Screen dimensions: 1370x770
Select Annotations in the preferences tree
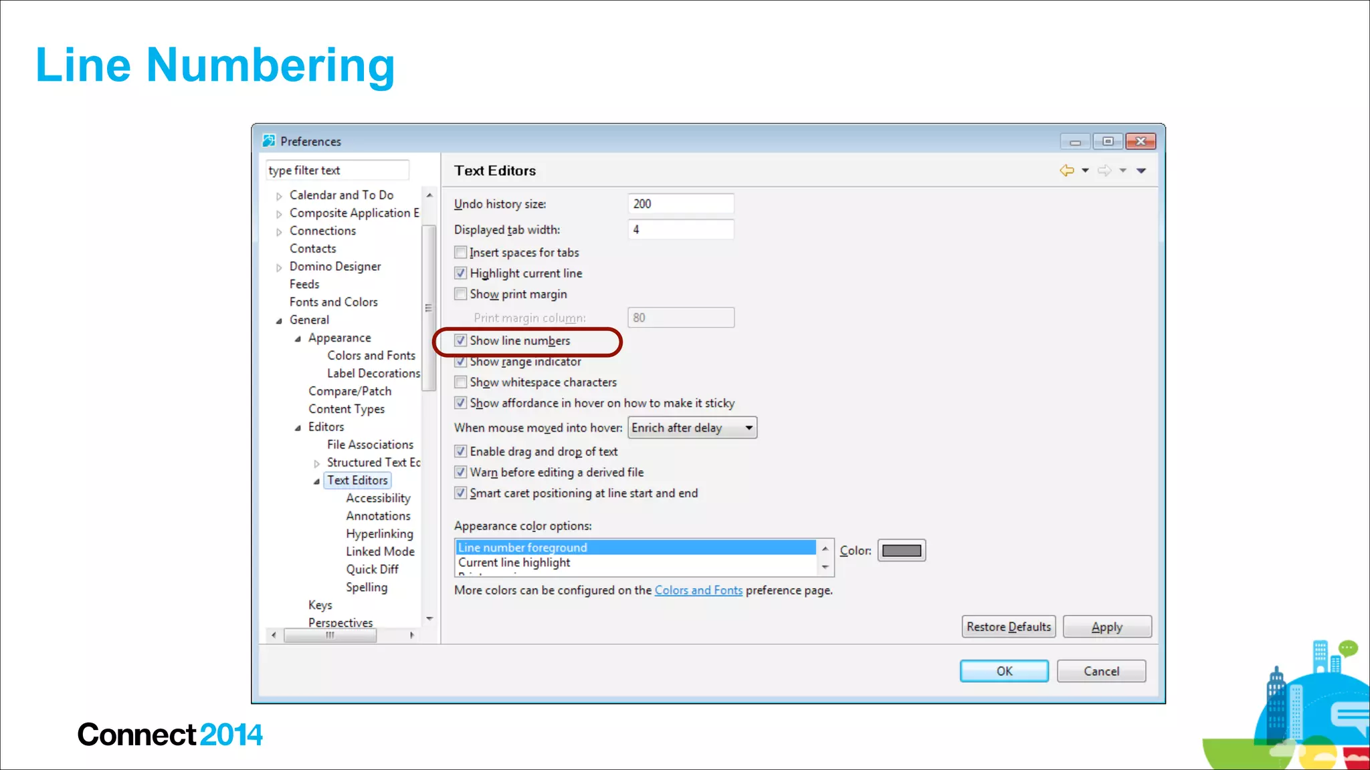click(378, 515)
